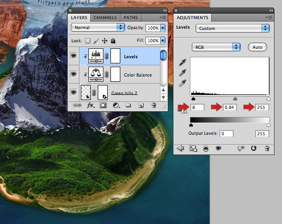282x224 pixels.
Task: Toggle lock image pixels brush icon
Action: click(x=96, y=41)
